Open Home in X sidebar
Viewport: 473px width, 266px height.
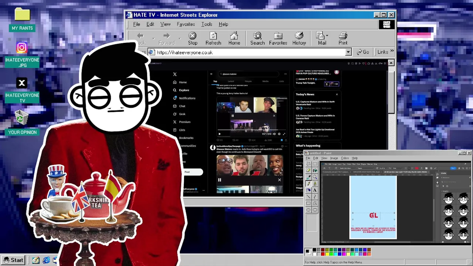[x=180, y=82]
